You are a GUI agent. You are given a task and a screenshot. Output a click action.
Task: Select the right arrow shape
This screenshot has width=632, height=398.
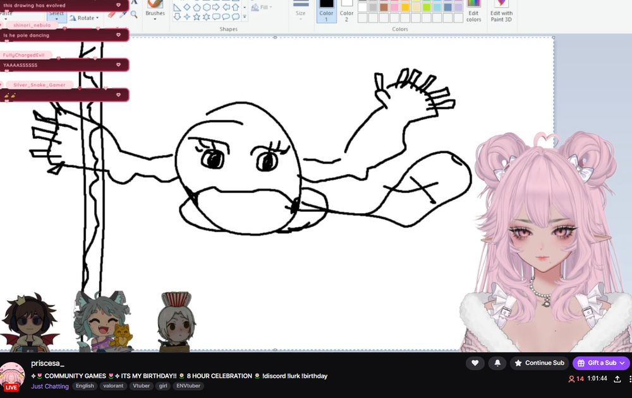pos(216,7)
